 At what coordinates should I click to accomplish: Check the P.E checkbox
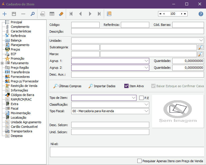point(142,98)
